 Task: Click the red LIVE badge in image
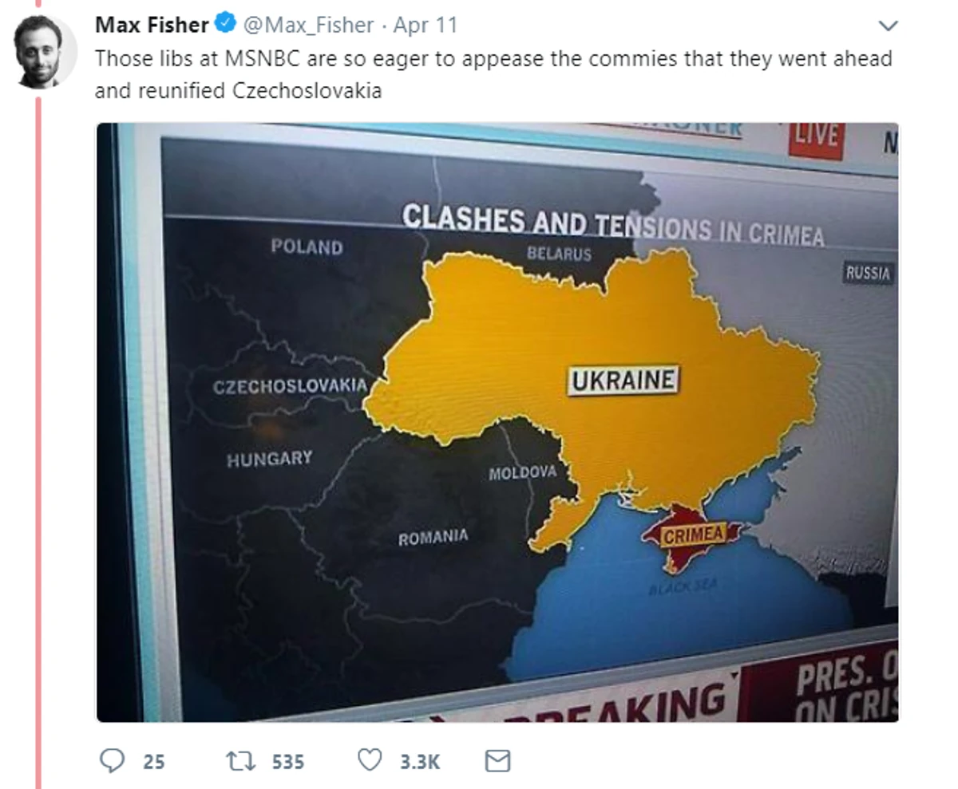point(816,137)
